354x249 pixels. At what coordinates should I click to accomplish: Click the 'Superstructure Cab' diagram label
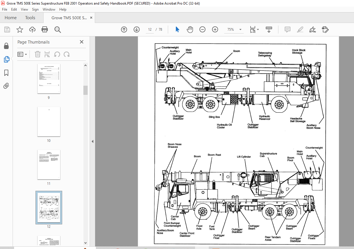click(x=268, y=155)
